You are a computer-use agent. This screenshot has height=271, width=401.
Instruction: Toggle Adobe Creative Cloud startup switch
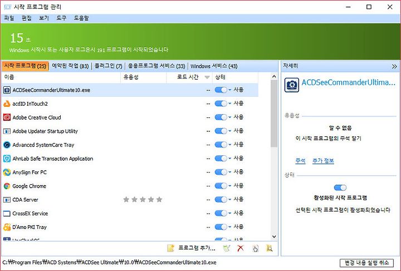[x=221, y=117]
